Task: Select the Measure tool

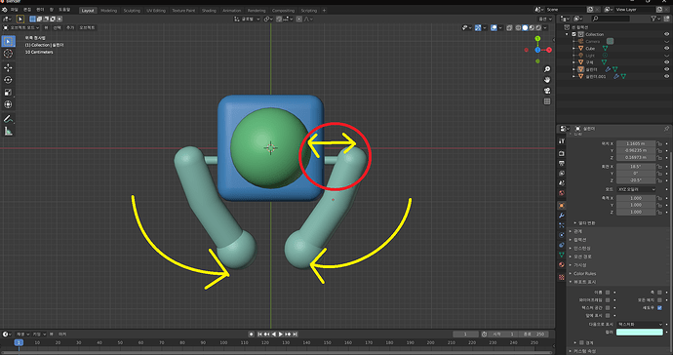Action: click(x=8, y=132)
